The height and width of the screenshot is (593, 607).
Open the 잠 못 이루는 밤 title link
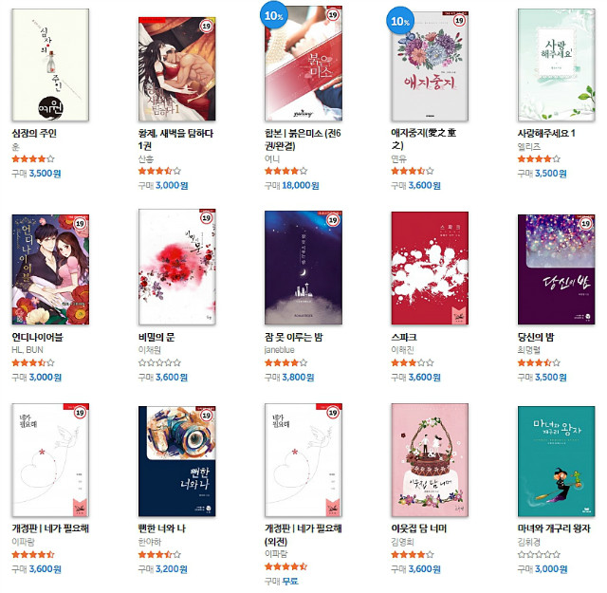[x=293, y=337]
